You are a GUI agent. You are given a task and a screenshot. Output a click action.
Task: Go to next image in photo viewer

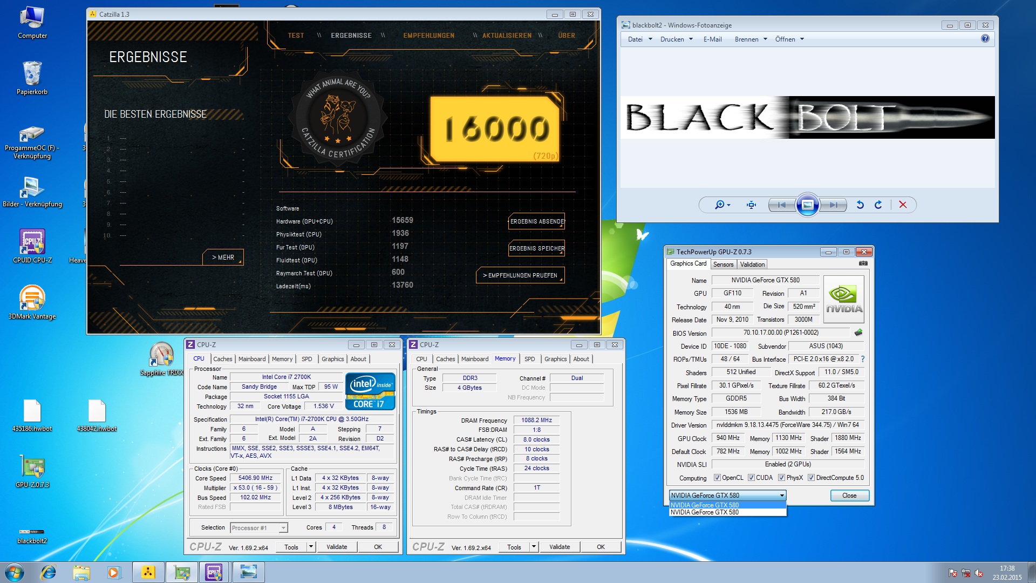click(833, 205)
